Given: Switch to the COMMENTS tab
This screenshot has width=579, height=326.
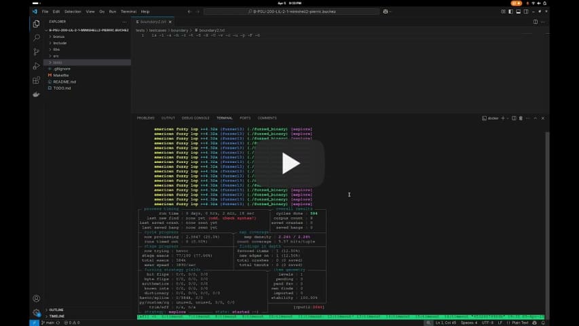Looking at the screenshot, I should point(267,118).
